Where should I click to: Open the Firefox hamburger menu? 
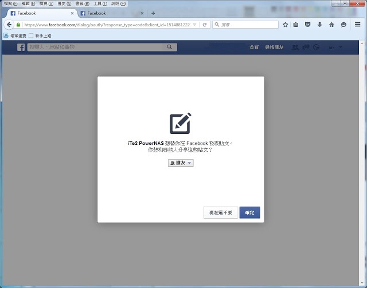(357, 24)
